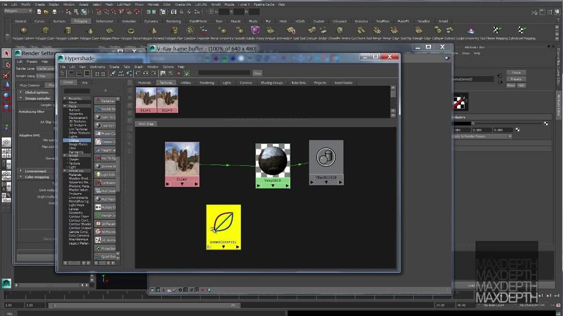
Task: Expand the Environment section in Render Settings
Action: [x=21, y=171]
